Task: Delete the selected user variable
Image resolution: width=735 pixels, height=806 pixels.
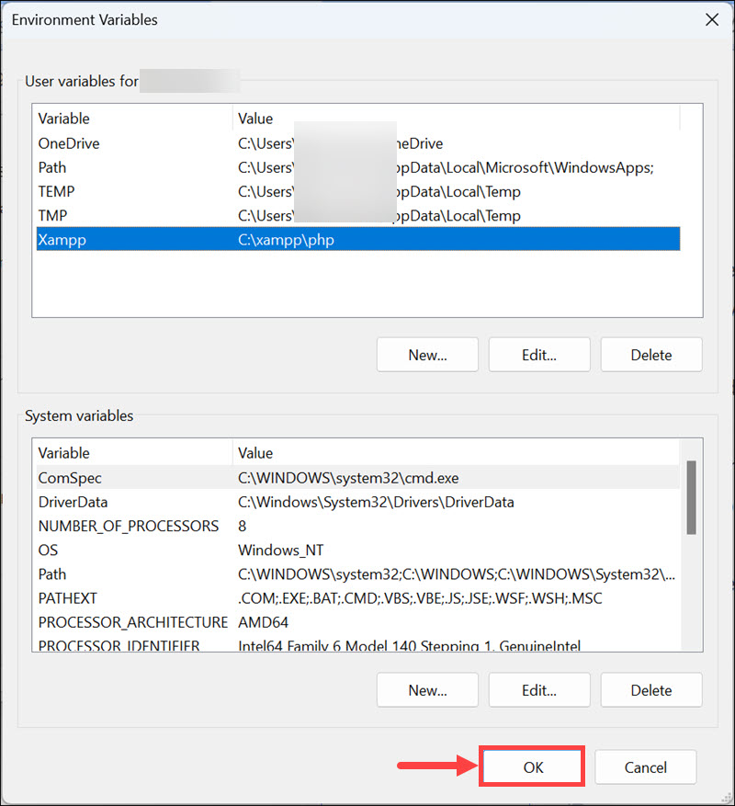Action: [650, 354]
